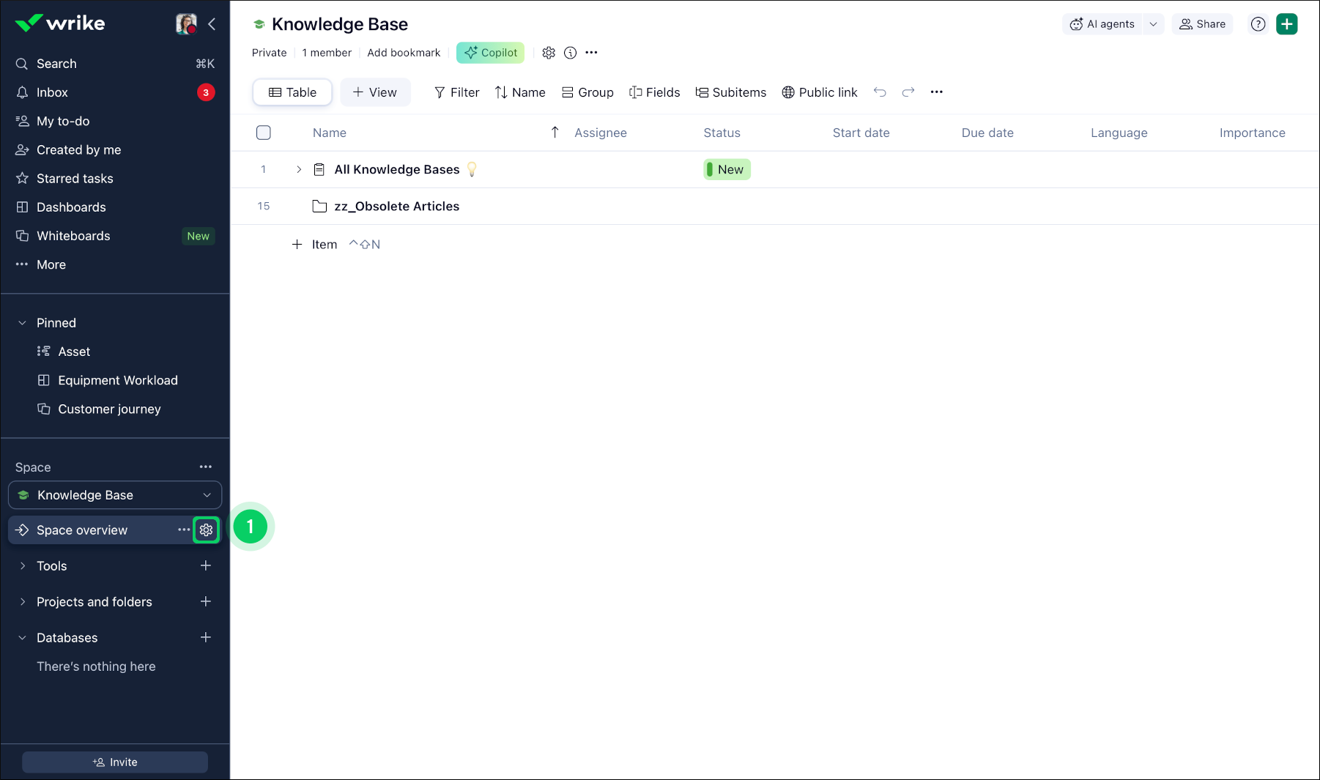The image size is (1320, 780).
Task: Select Space overview
Action: [82, 530]
